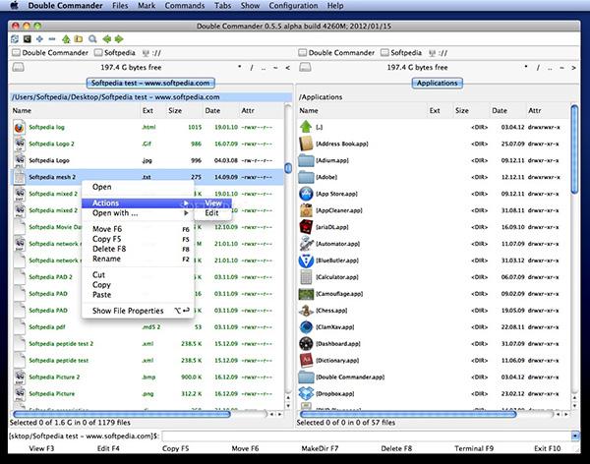This screenshot has height=464, width=590.
Task: Click the Chess.app knight icon
Action: coord(306,311)
